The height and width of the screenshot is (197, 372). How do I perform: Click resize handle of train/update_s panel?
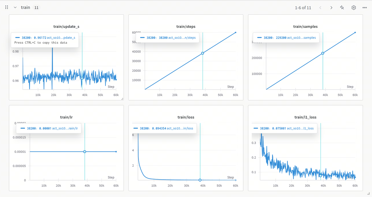pyautogui.click(x=122, y=99)
